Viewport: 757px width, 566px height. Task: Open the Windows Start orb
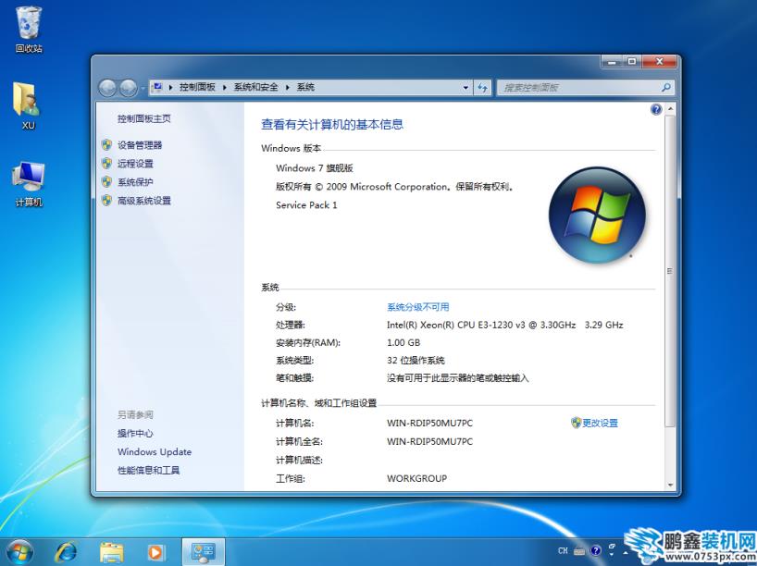19,552
